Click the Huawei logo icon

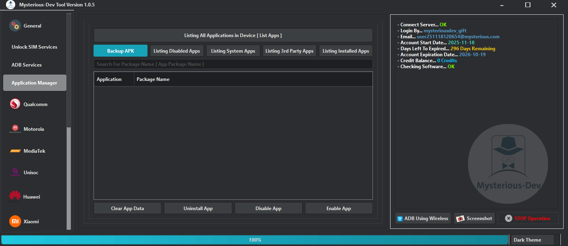(x=14, y=197)
